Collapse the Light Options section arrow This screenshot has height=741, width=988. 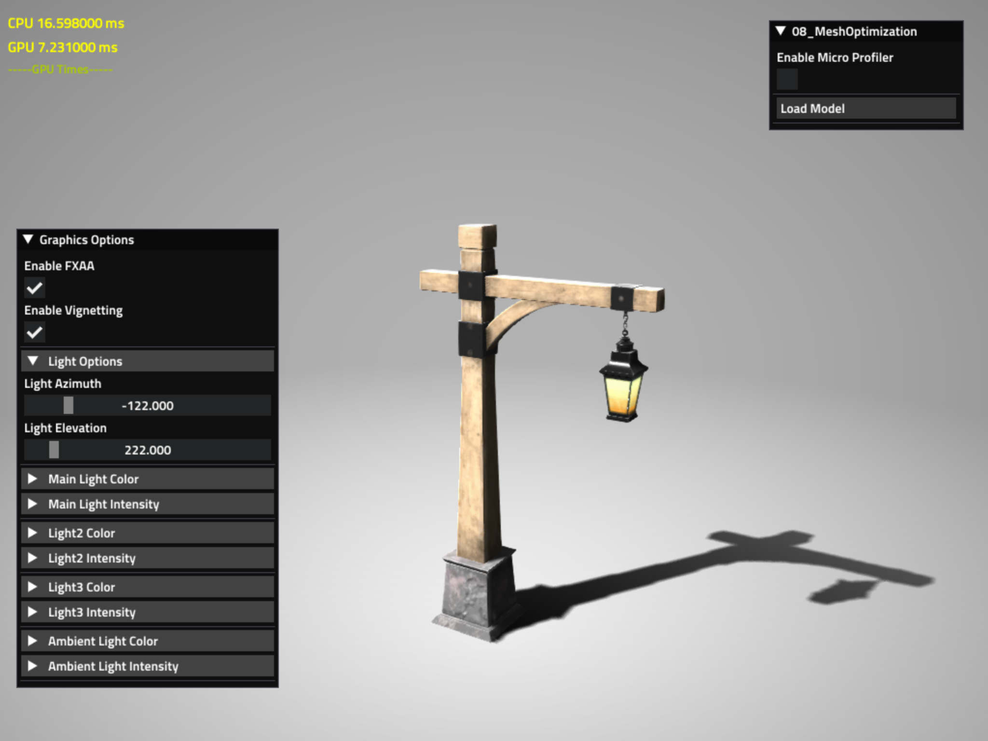coord(33,361)
